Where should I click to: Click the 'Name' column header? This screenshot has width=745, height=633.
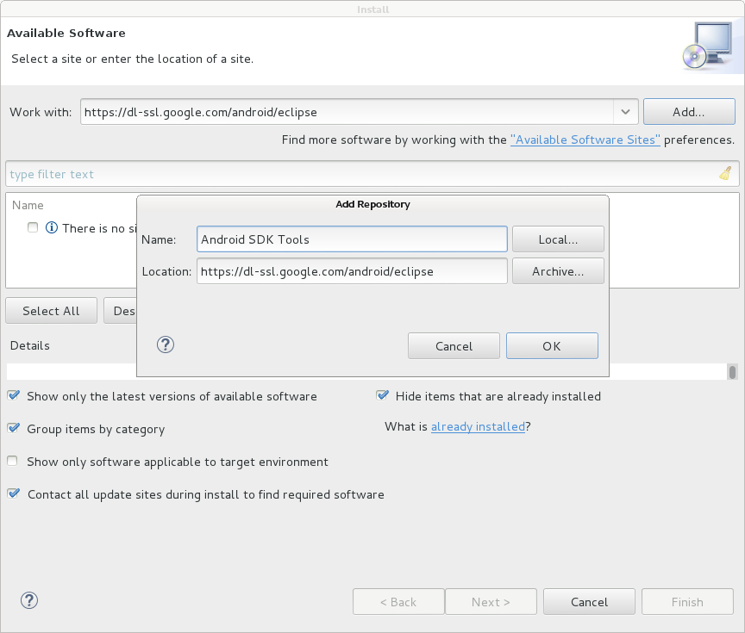tap(28, 205)
